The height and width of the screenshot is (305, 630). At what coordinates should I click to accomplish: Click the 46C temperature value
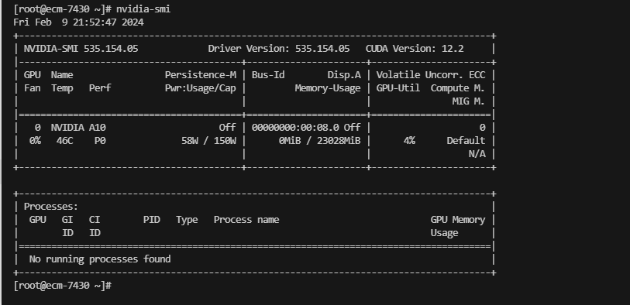pyautogui.click(x=64, y=141)
